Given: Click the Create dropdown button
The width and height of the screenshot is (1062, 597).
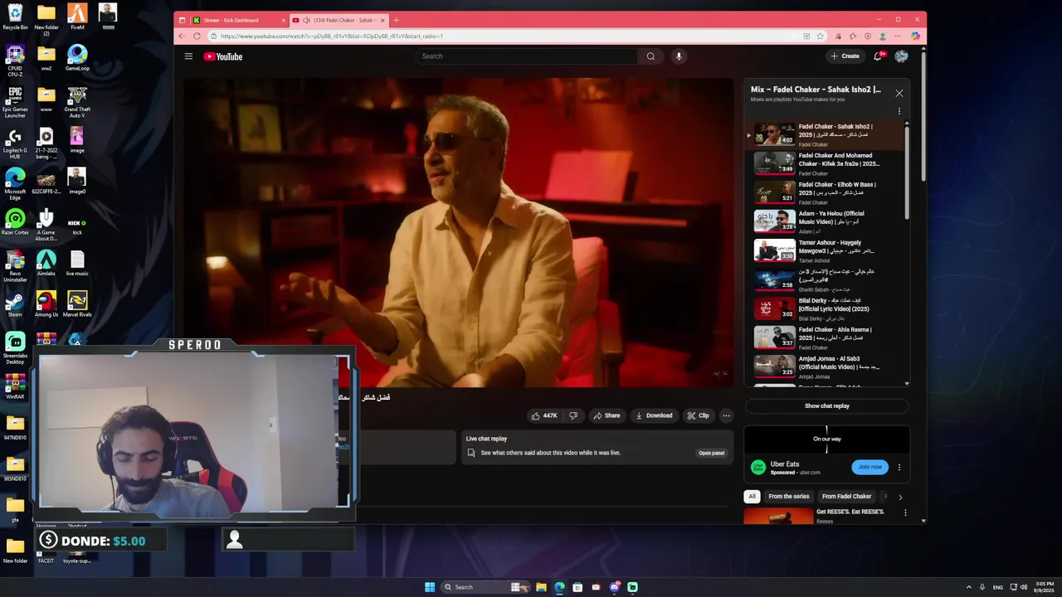Looking at the screenshot, I should (845, 56).
